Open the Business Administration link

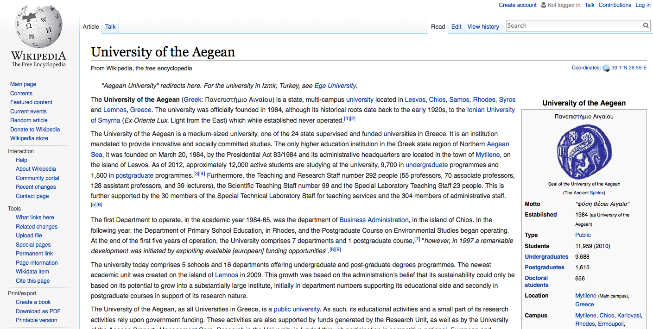pos(374,220)
